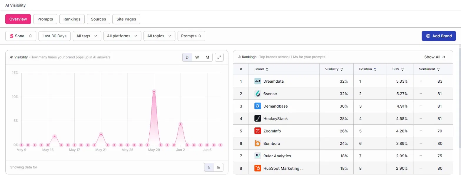Select the 6sense brand name
The image size is (461, 175).
(x=270, y=94)
